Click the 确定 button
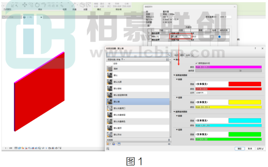The height and width of the screenshot is (167, 268). coord(239,149)
